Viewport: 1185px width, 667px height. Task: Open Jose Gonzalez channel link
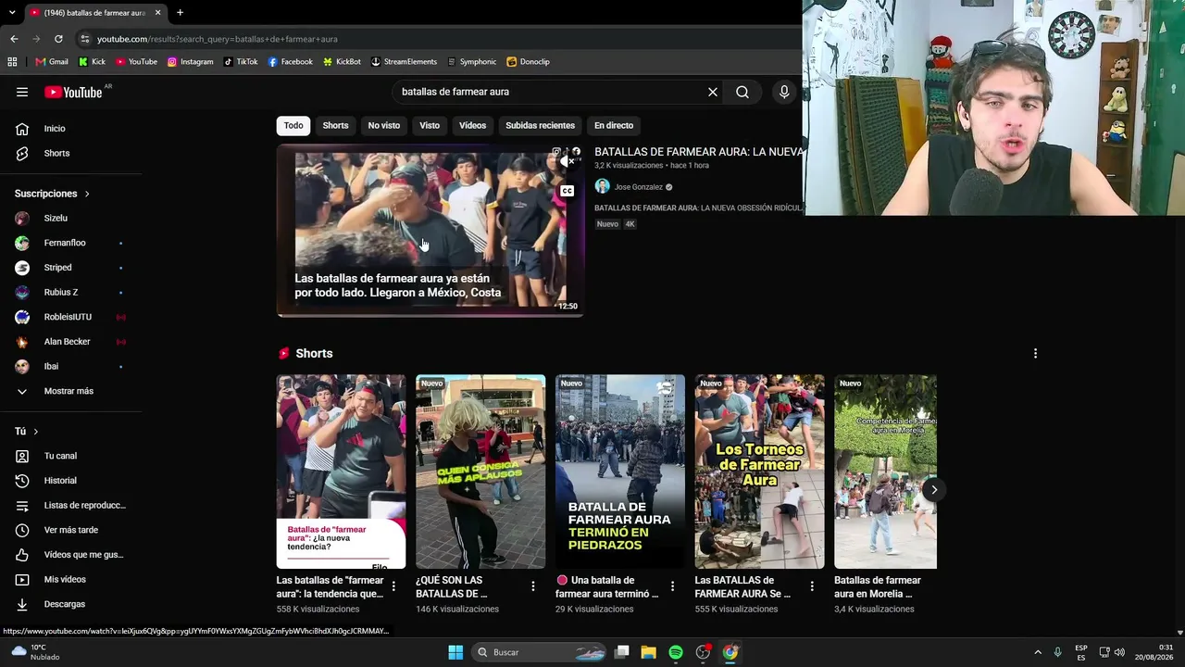639,187
